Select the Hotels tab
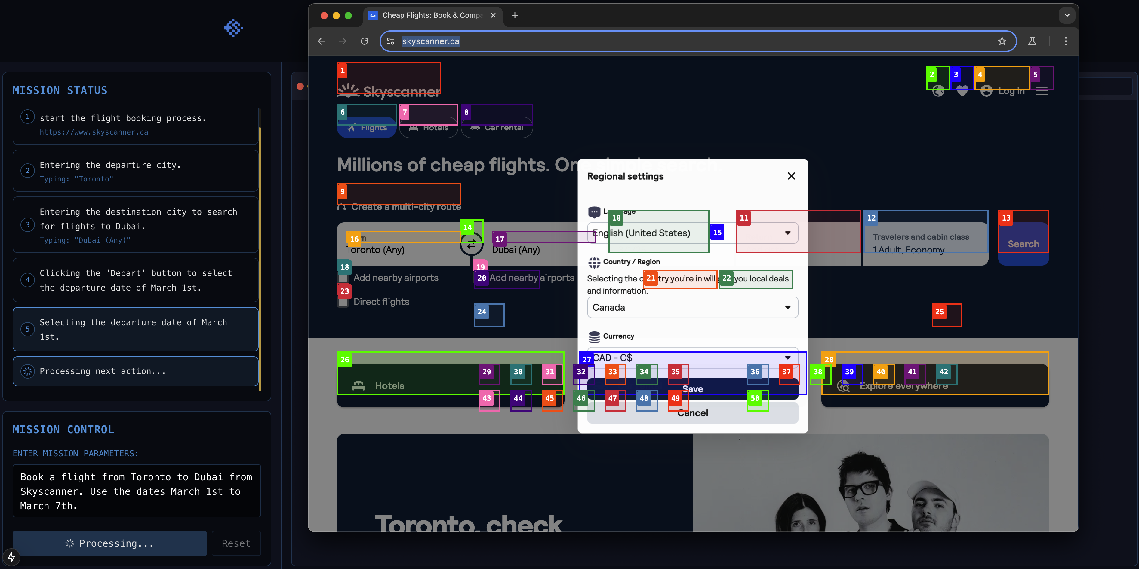The height and width of the screenshot is (569, 1139). point(428,128)
